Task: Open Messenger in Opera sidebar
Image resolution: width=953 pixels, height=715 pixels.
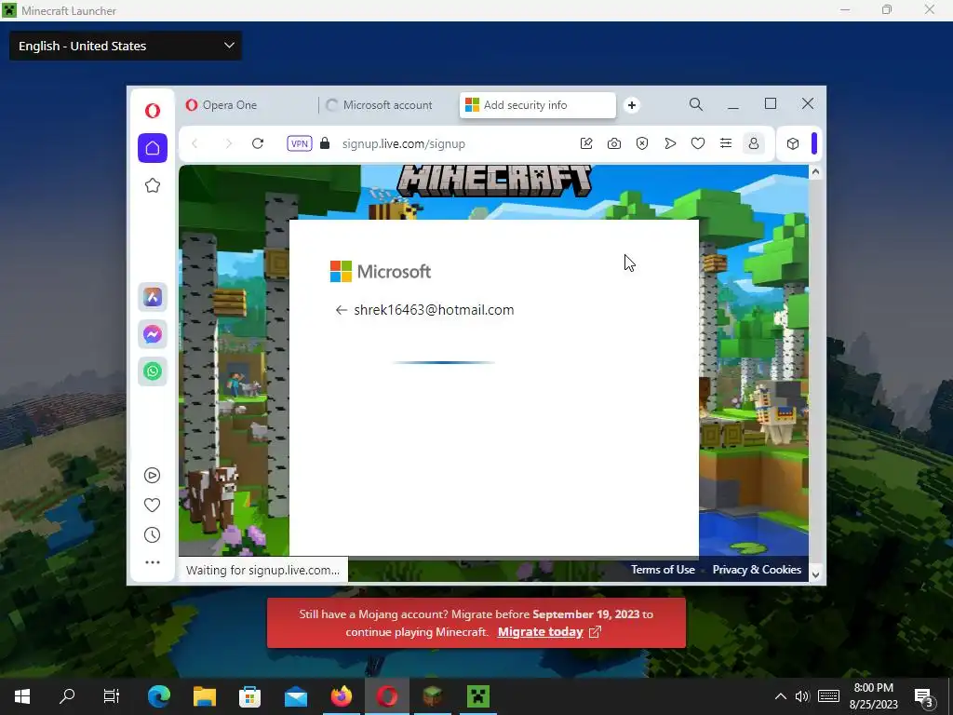Action: click(x=153, y=334)
